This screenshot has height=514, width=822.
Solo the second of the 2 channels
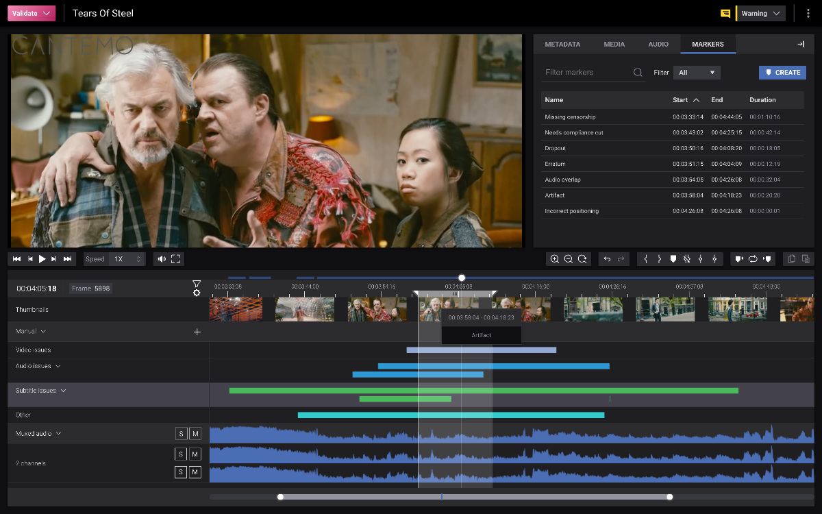[x=181, y=472]
